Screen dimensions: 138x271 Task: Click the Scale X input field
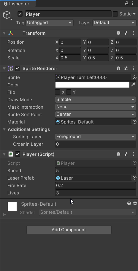[x=70, y=58]
